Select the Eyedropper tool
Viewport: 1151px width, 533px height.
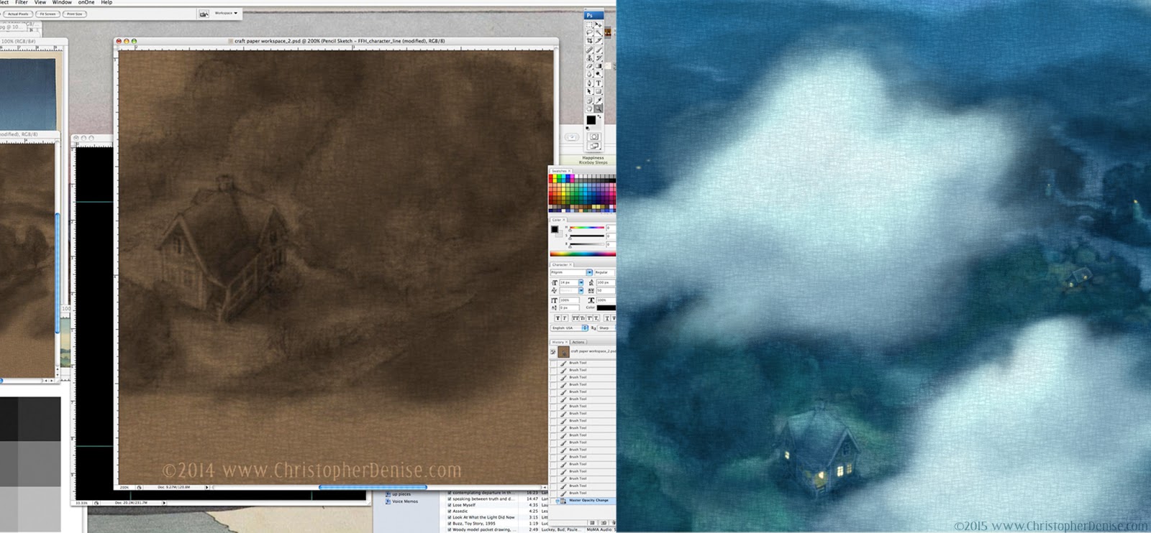tap(598, 100)
